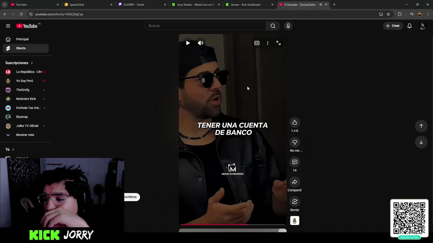This screenshot has height=243, width=433.
Task: Open the comments panel showing 14
Action: pyautogui.click(x=295, y=162)
